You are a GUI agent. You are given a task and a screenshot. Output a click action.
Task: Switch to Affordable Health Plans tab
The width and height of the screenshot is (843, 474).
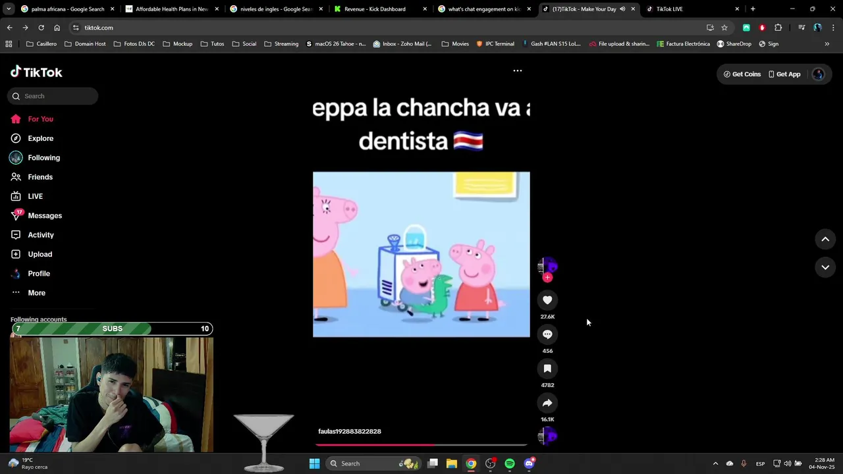(x=171, y=9)
